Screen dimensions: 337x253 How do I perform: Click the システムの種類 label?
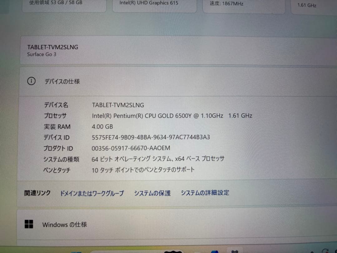coord(61,159)
